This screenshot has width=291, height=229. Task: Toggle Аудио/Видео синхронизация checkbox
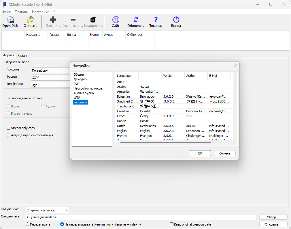[8, 135]
